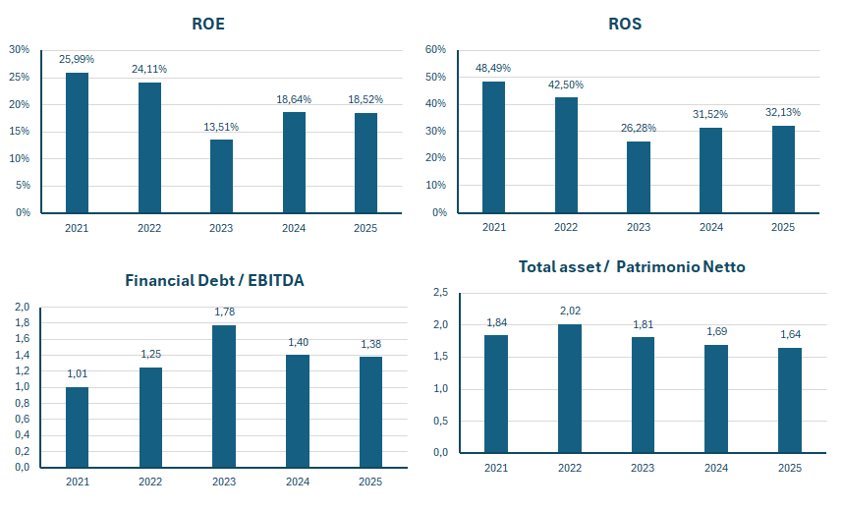
Task: Click the 2,02 data label
Action: click(570, 312)
